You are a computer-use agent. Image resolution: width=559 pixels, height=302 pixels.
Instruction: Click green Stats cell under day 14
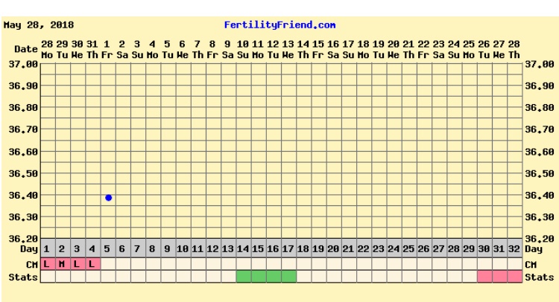coord(244,277)
